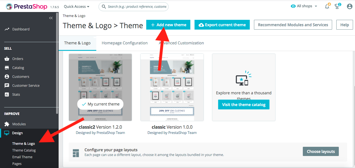This screenshot has height=168, width=355.
Task: Open the Pages submenu item
Action: pyautogui.click(x=17, y=164)
